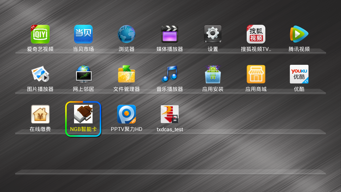Launch the Dangbei Market (当贝市场) icon
The height and width of the screenshot is (192, 341).
83,34
